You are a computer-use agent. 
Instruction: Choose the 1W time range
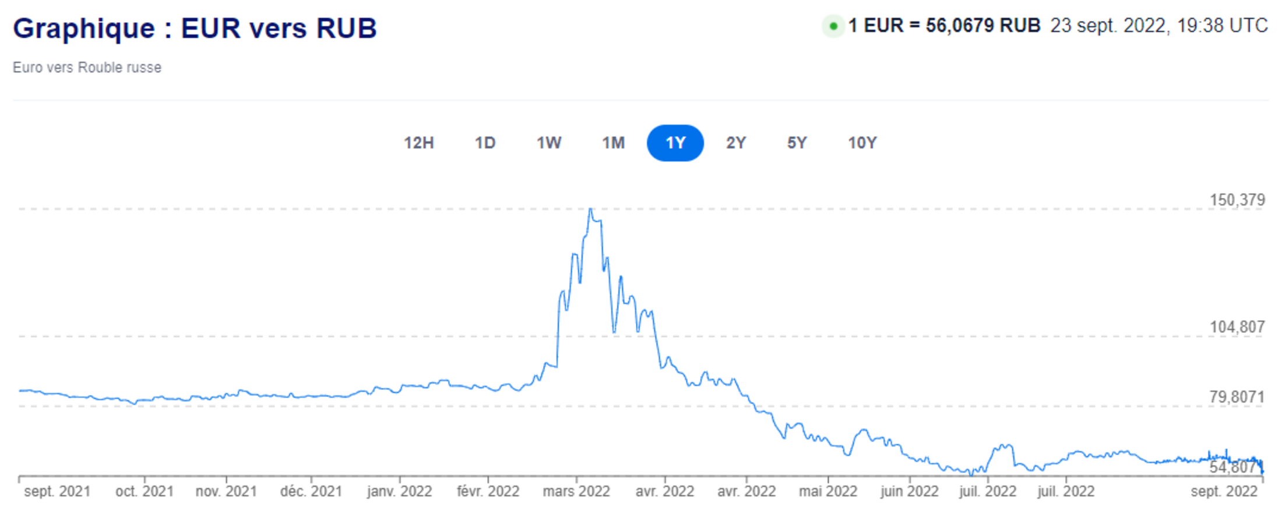[x=548, y=143]
